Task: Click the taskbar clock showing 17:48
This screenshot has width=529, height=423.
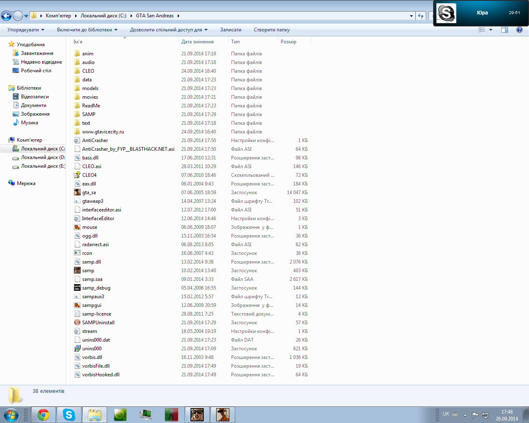Action: (x=507, y=415)
